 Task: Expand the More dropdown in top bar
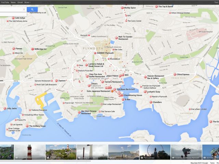point(27,2)
